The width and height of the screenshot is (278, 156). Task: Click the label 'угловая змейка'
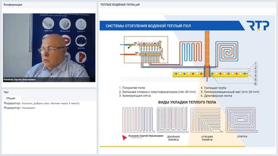pyautogui.click(x=207, y=138)
